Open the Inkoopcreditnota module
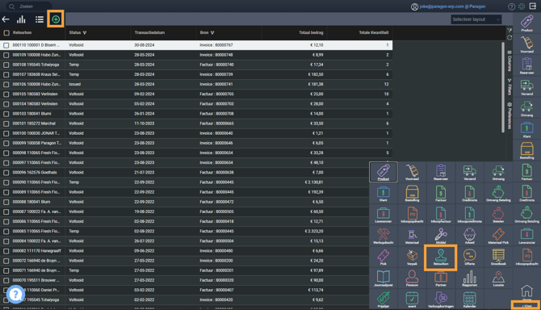The image size is (541, 310). tap(469, 215)
